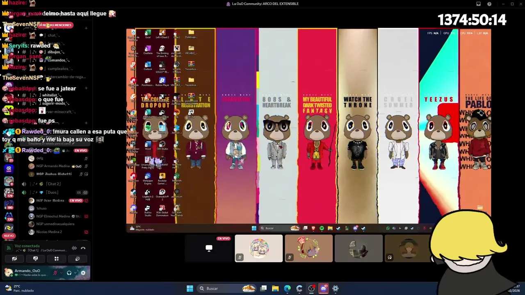Select the two-cats avatar participant tile
525x295 pixels.
[x=259, y=248]
